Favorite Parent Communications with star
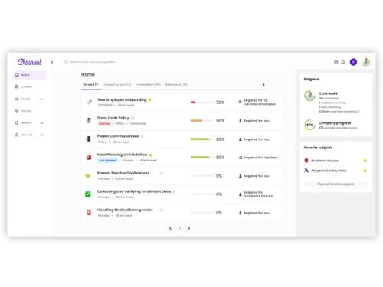This screenshot has width=383, height=287. coord(142,136)
